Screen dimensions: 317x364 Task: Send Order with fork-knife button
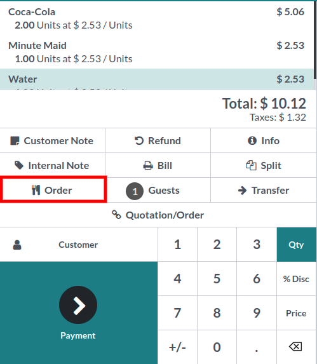(x=53, y=190)
